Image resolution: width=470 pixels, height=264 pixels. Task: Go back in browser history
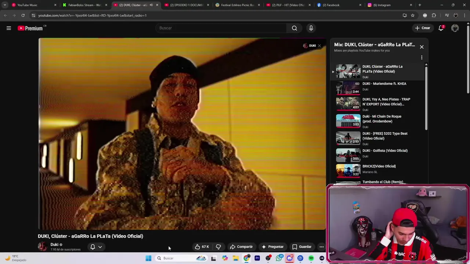pos(5,15)
